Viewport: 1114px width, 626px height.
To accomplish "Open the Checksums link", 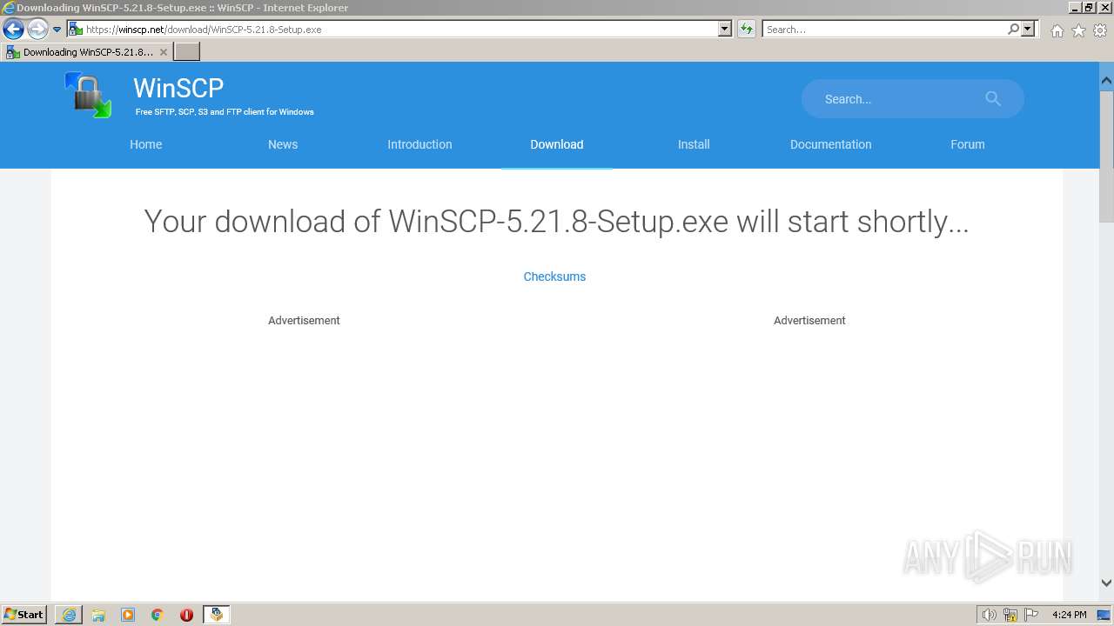I will [554, 276].
